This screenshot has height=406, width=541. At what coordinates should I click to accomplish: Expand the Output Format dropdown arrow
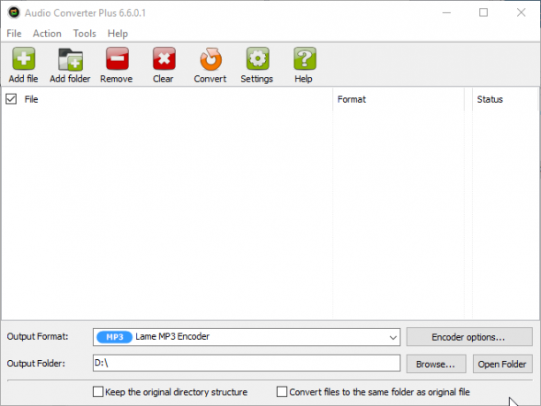(392, 337)
